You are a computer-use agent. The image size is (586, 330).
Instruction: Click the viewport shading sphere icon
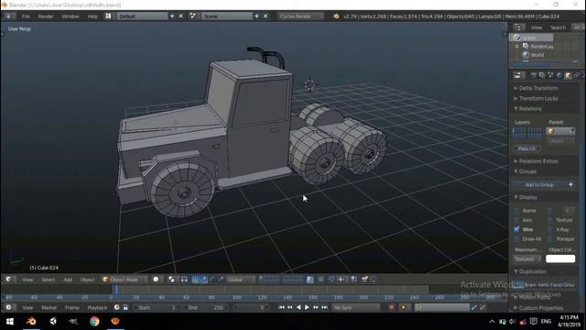(x=156, y=280)
